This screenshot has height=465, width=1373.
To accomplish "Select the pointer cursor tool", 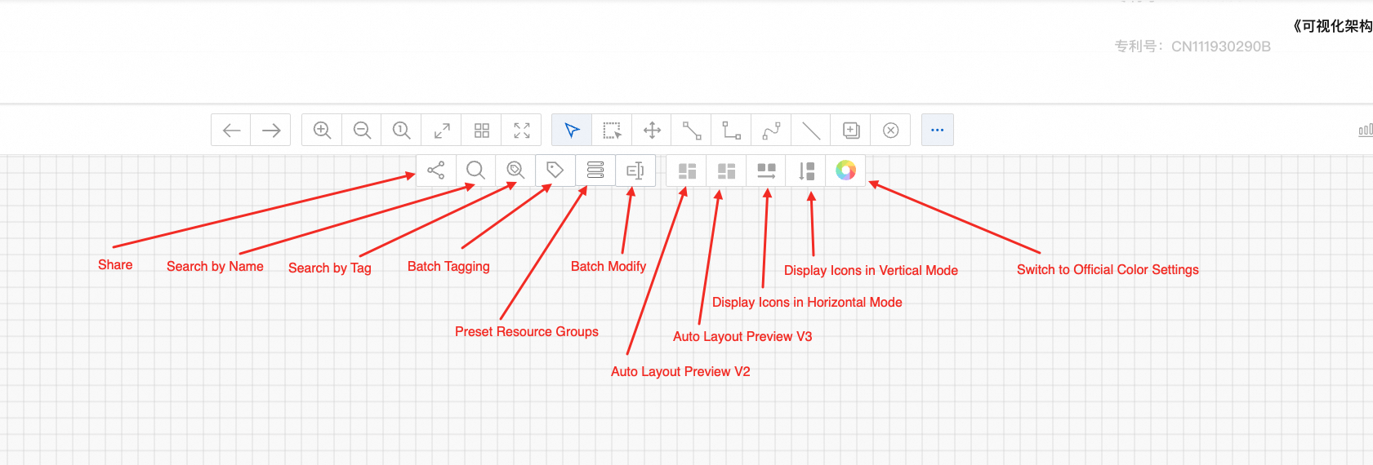I will point(572,130).
